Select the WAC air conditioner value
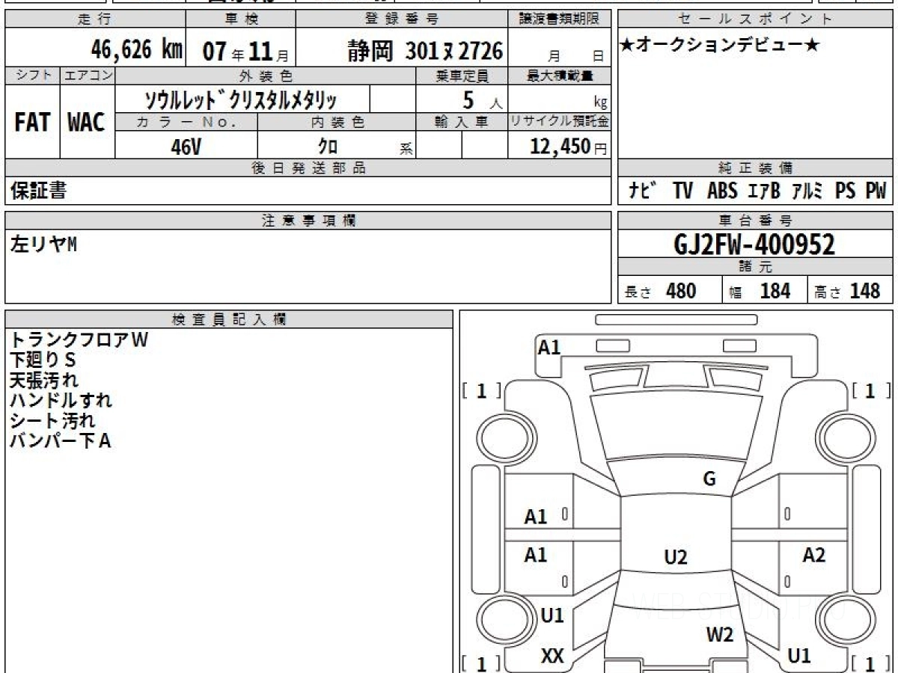The width and height of the screenshot is (898, 673). pos(87,123)
